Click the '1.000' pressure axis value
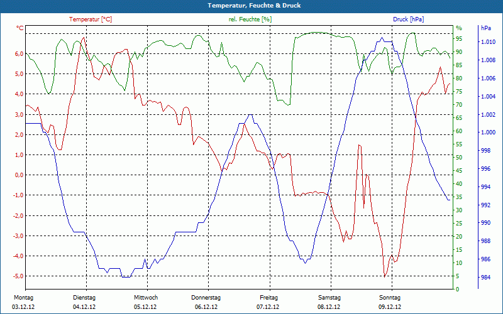Screen dimensions: 503x314 [x=489, y=133]
